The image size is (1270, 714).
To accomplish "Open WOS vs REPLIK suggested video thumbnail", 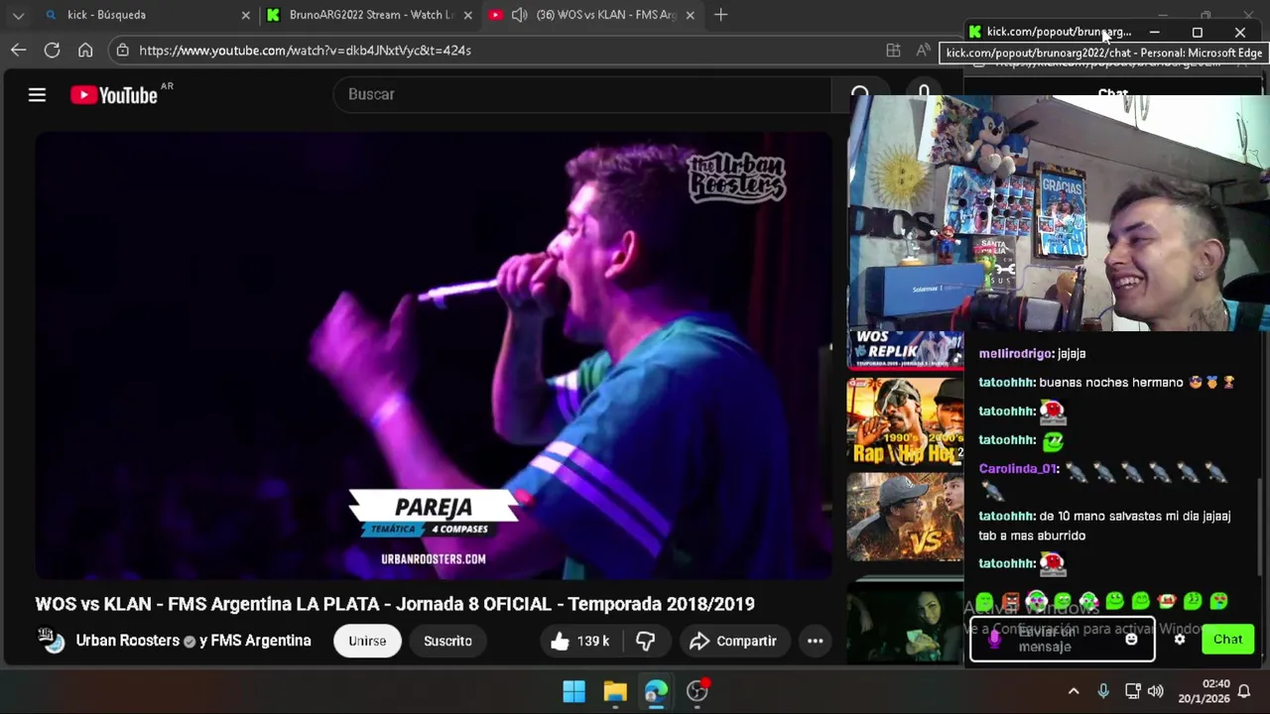I will [905, 349].
